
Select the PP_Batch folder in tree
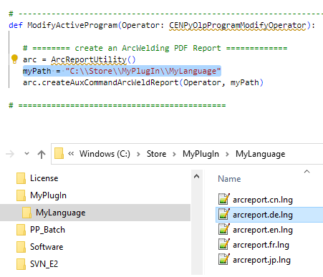coord(47,230)
